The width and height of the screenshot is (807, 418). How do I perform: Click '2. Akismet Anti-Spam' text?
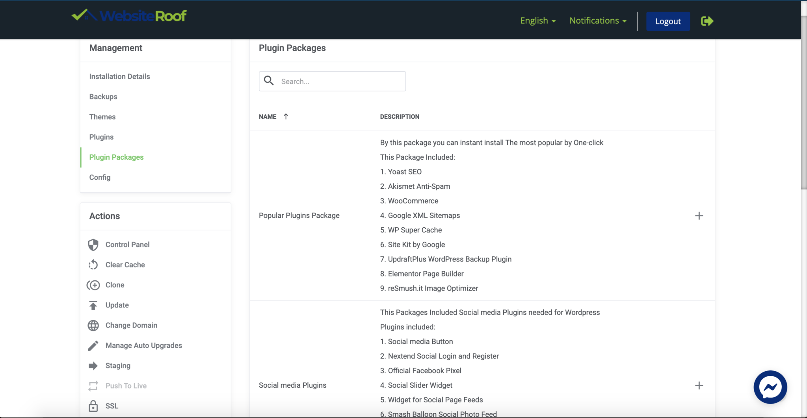415,186
